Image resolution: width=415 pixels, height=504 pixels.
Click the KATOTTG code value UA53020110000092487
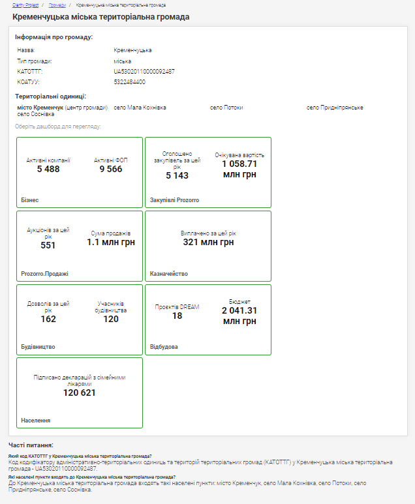point(144,72)
